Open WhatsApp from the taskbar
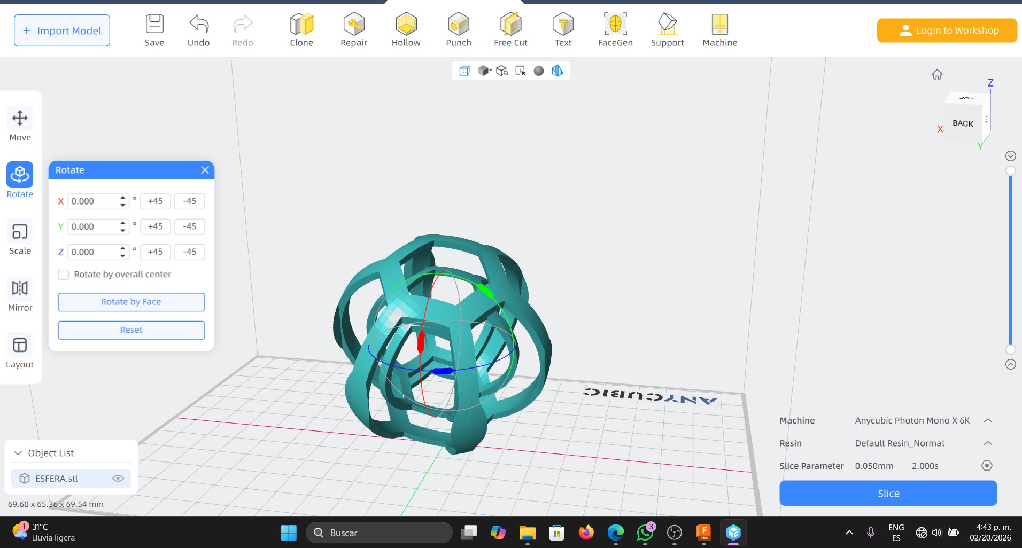The width and height of the screenshot is (1022, 548). tap(645, 533)
